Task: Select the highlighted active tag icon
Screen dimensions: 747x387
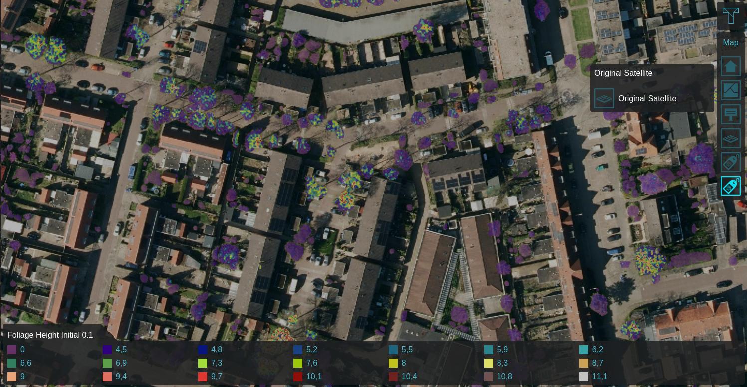Action: (x=731, y=186)
